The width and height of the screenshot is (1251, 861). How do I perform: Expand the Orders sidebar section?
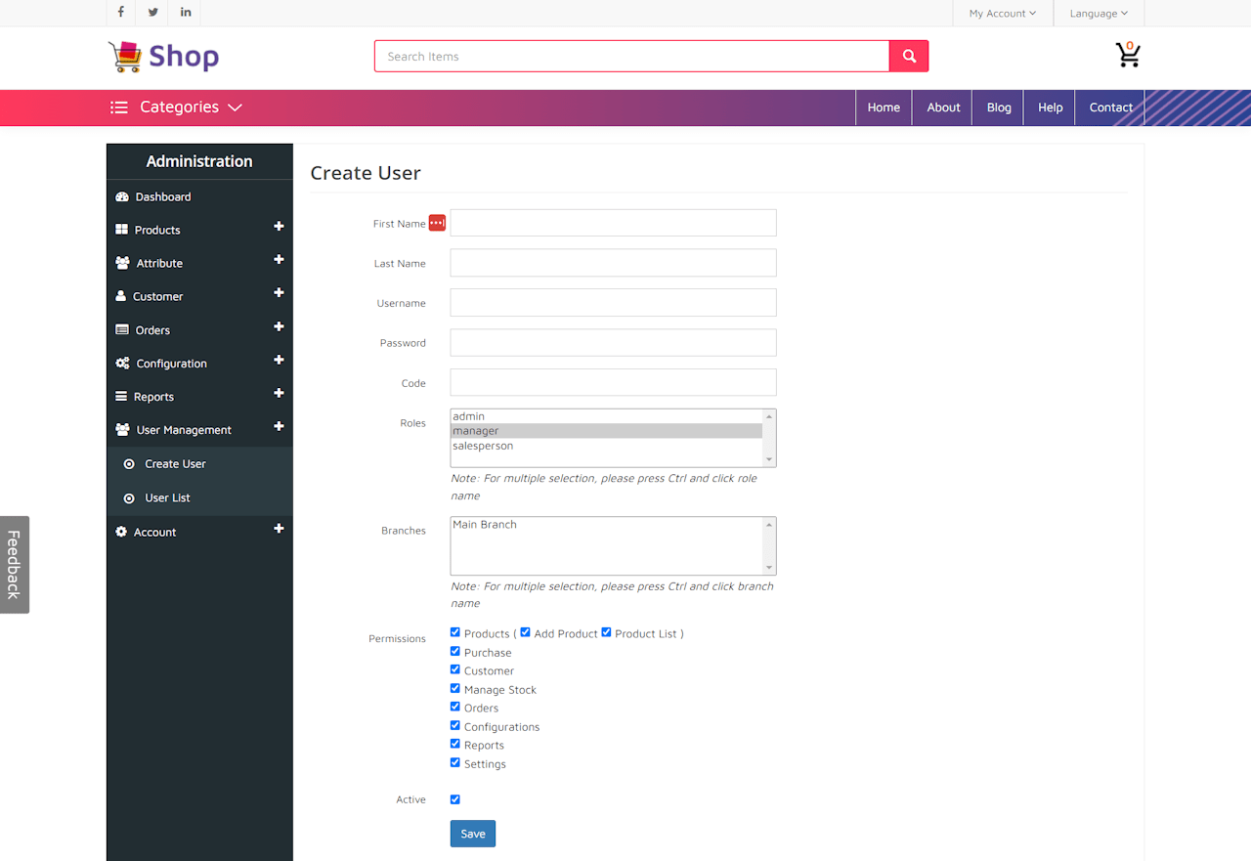(x=279, y=326)
